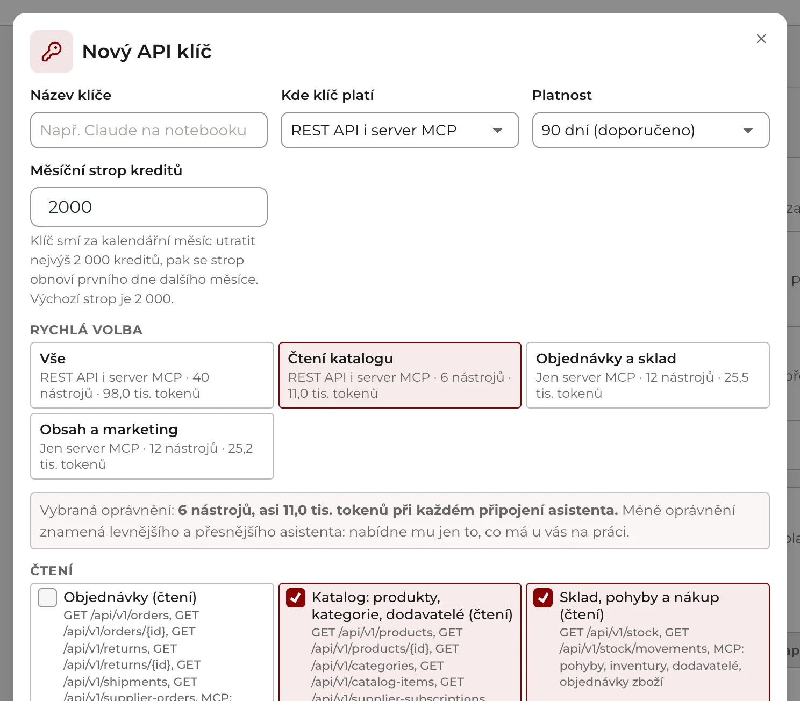The image size is (800, 701).
Task: Open the Kde klíč platí dropdown
Action: tap(400, 130)
